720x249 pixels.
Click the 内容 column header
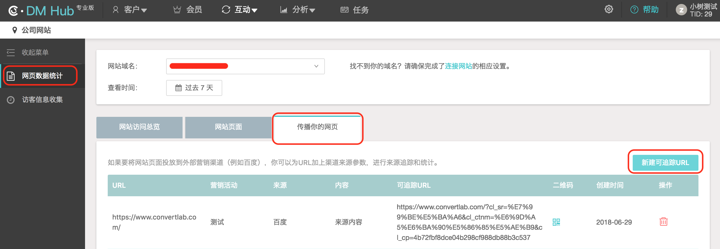(342, 185)
